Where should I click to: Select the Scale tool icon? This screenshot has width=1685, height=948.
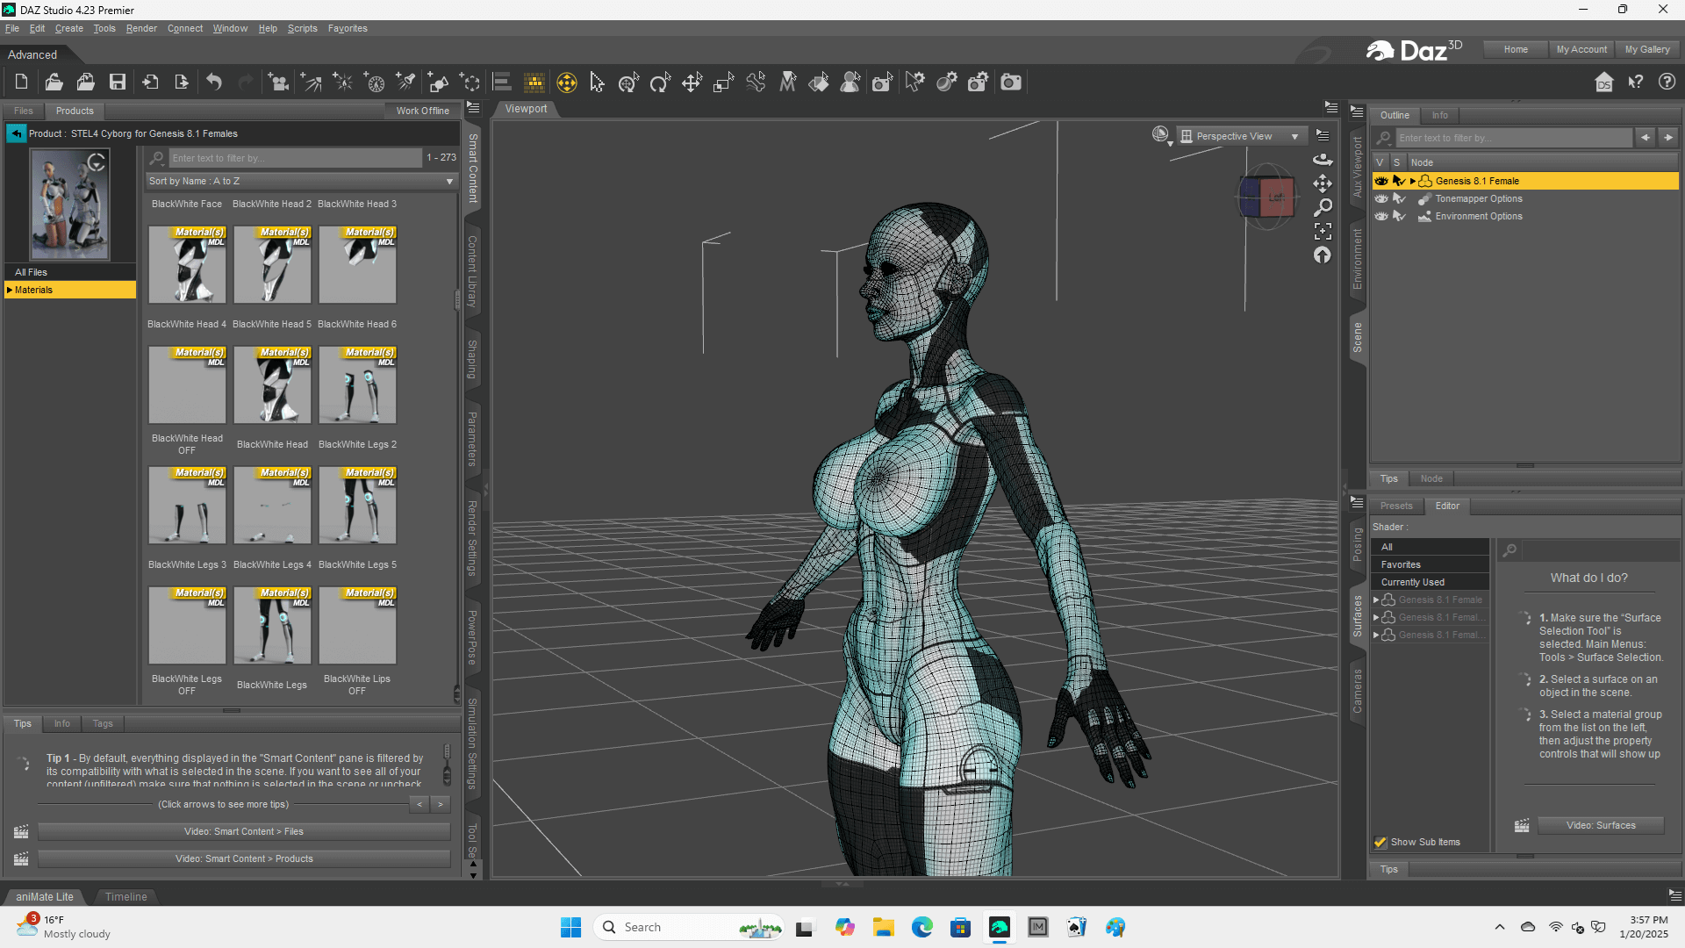(723, 83)
